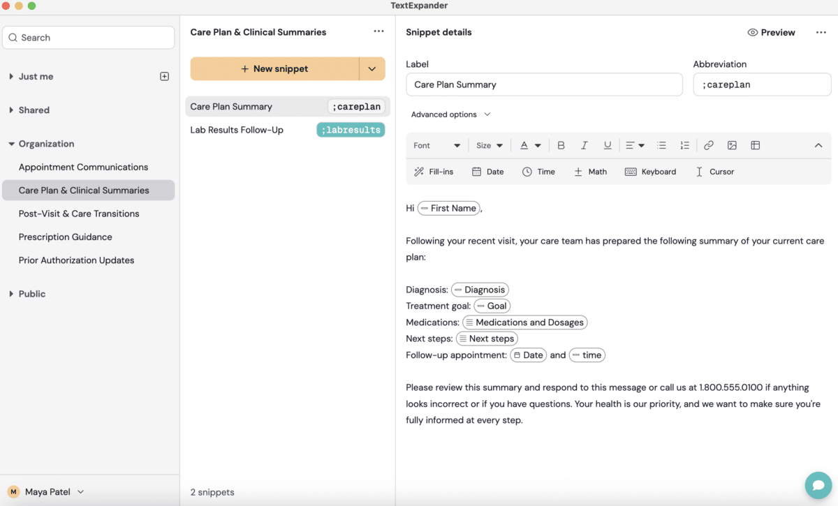The height and width of the screenshot is (506, 838).
Task: Insert a table via table icon
Action: [755, 145]
